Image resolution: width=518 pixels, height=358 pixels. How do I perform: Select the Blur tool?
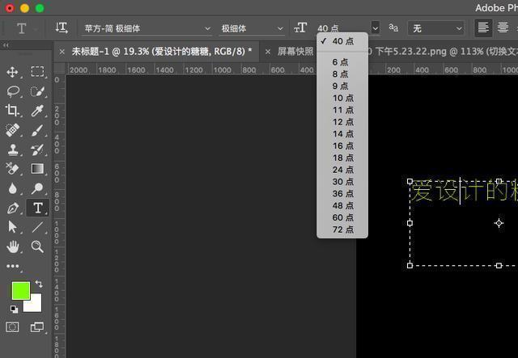[13, 188]
